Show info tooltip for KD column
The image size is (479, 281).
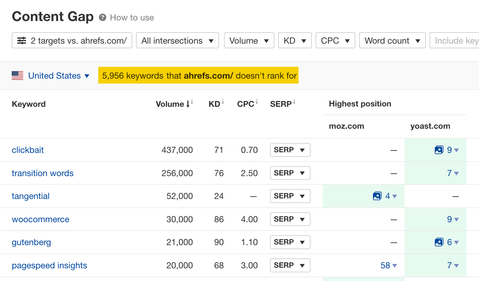pos(223,101)
